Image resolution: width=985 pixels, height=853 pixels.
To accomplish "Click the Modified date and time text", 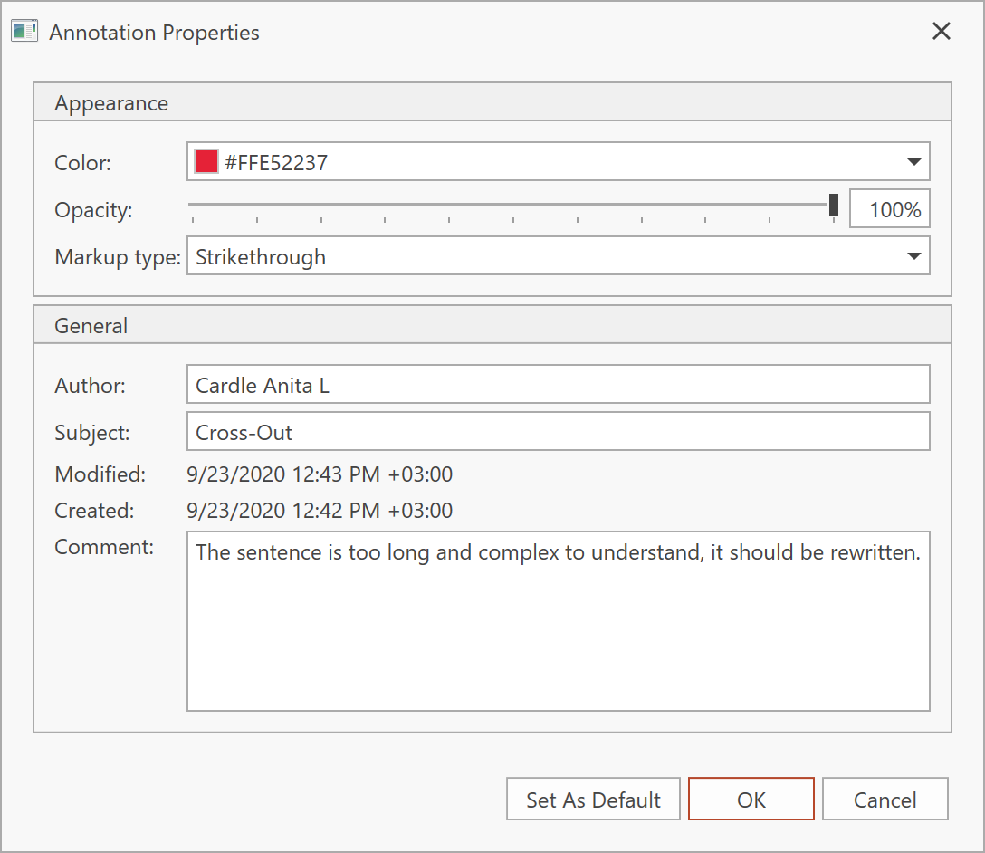I will pos(320,474).
